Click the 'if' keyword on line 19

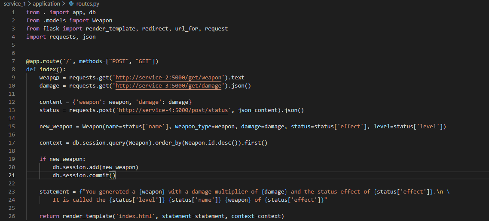tap(43, 159)
